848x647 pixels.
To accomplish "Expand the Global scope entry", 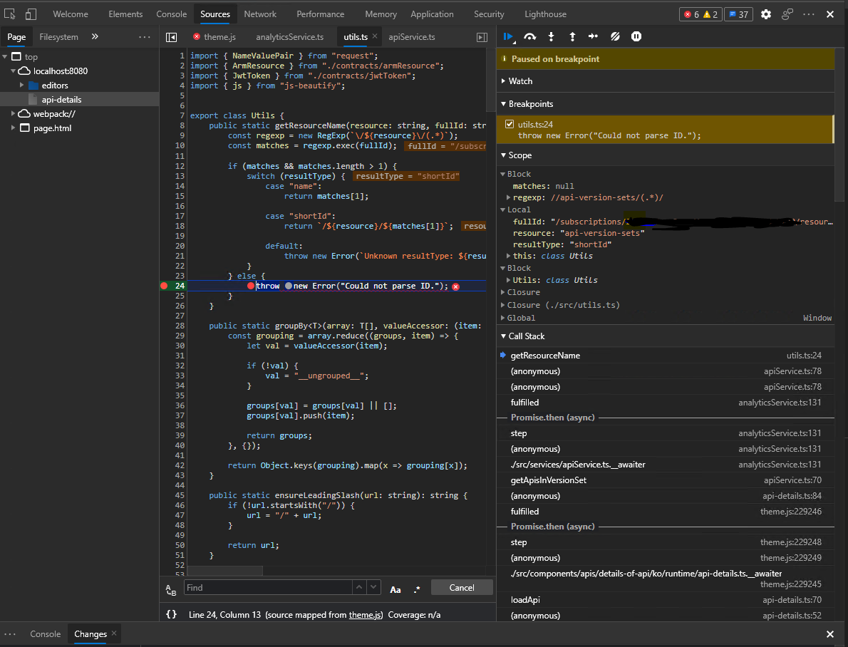I will [x=503, y=318].
